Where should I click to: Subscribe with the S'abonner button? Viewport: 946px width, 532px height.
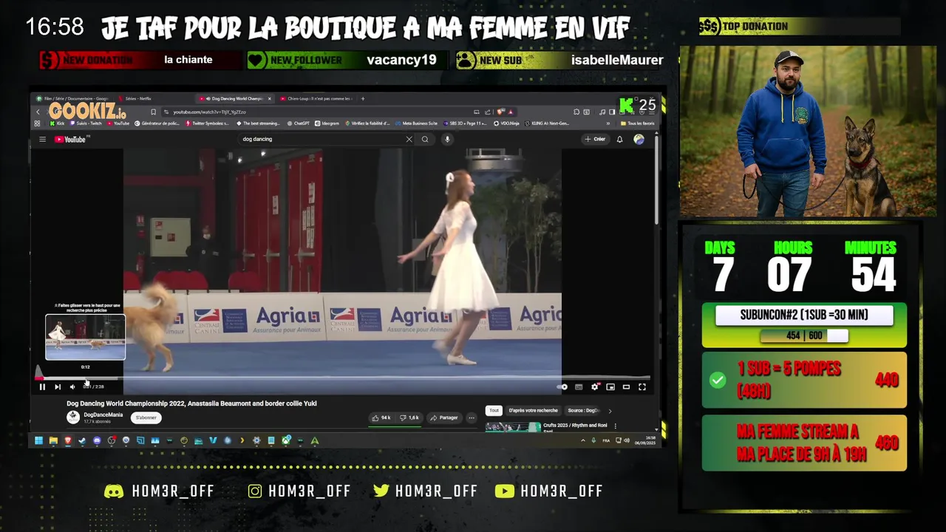[146, 417]
